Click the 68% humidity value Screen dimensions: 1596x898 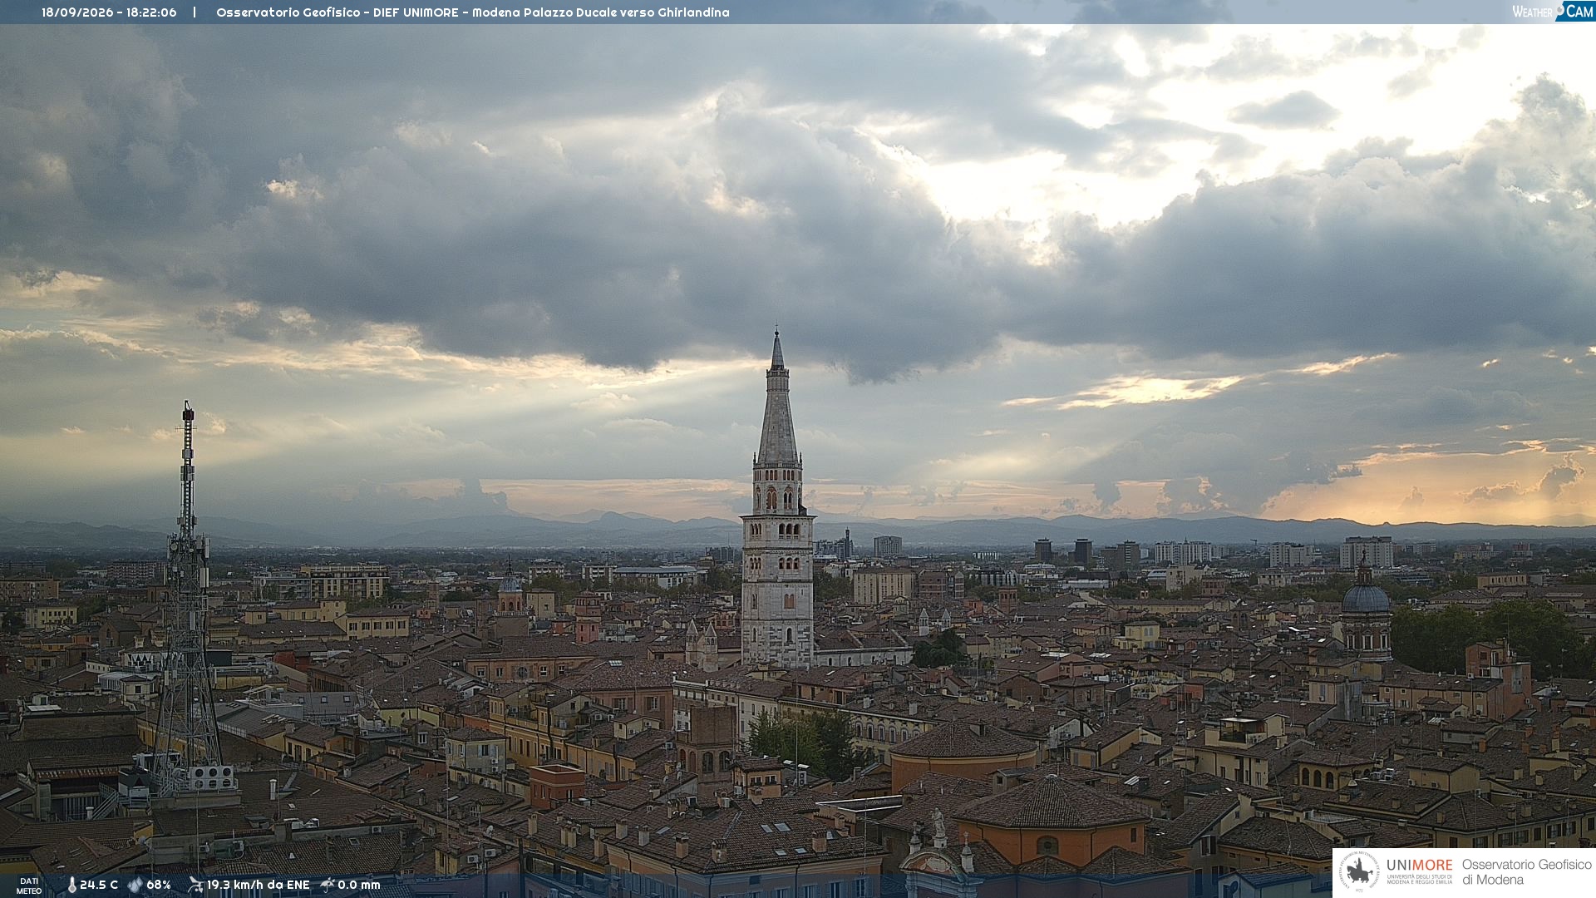(x=159, y=885)
